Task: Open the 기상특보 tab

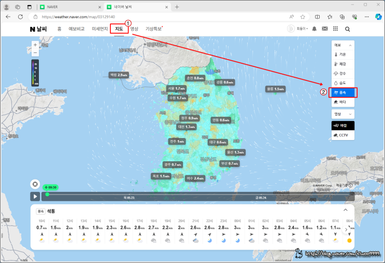Action: pos(153,29)
